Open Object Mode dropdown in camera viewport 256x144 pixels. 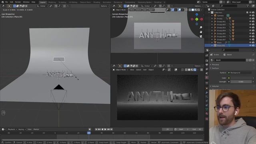pos(120,10)
